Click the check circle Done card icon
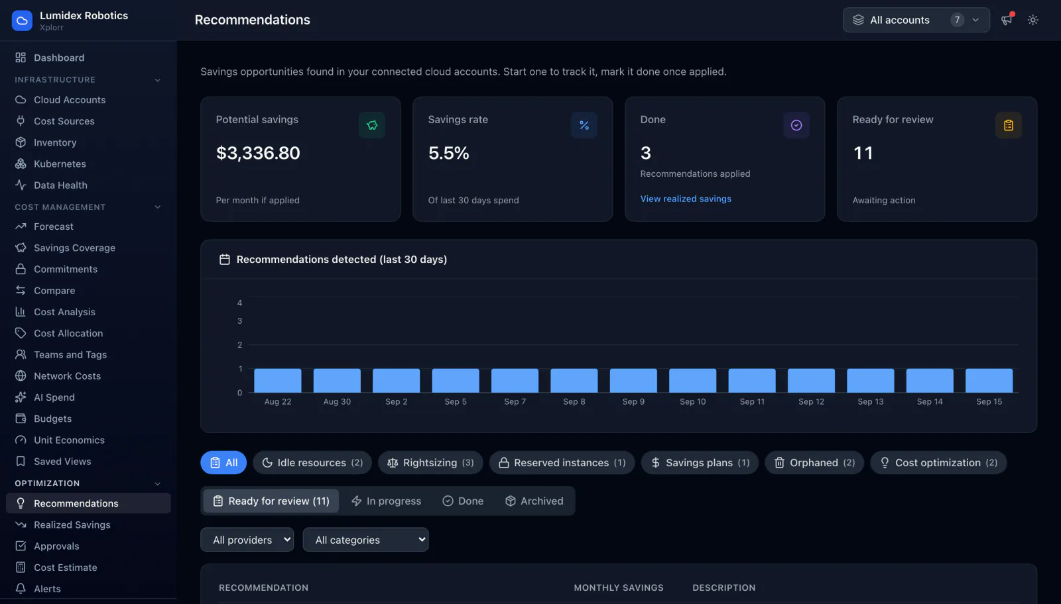This screenshot has width=1061, height=604. 796,125
